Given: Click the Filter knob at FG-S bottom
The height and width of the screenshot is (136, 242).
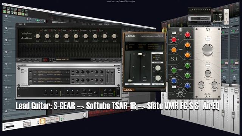Looking at the screenshot, I should coord(181,94).
